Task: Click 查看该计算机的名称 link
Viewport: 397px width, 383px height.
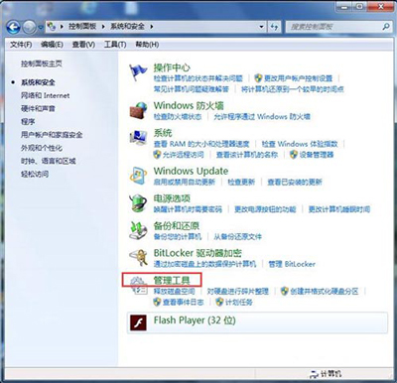Action: coord(247,155)
